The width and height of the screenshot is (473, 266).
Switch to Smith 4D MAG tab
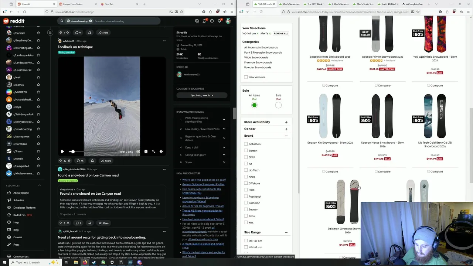coord(388,4)
